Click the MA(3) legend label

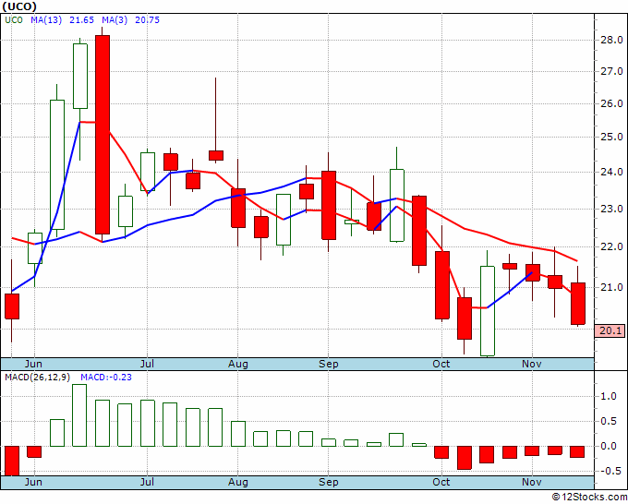(x=115, y=20)
